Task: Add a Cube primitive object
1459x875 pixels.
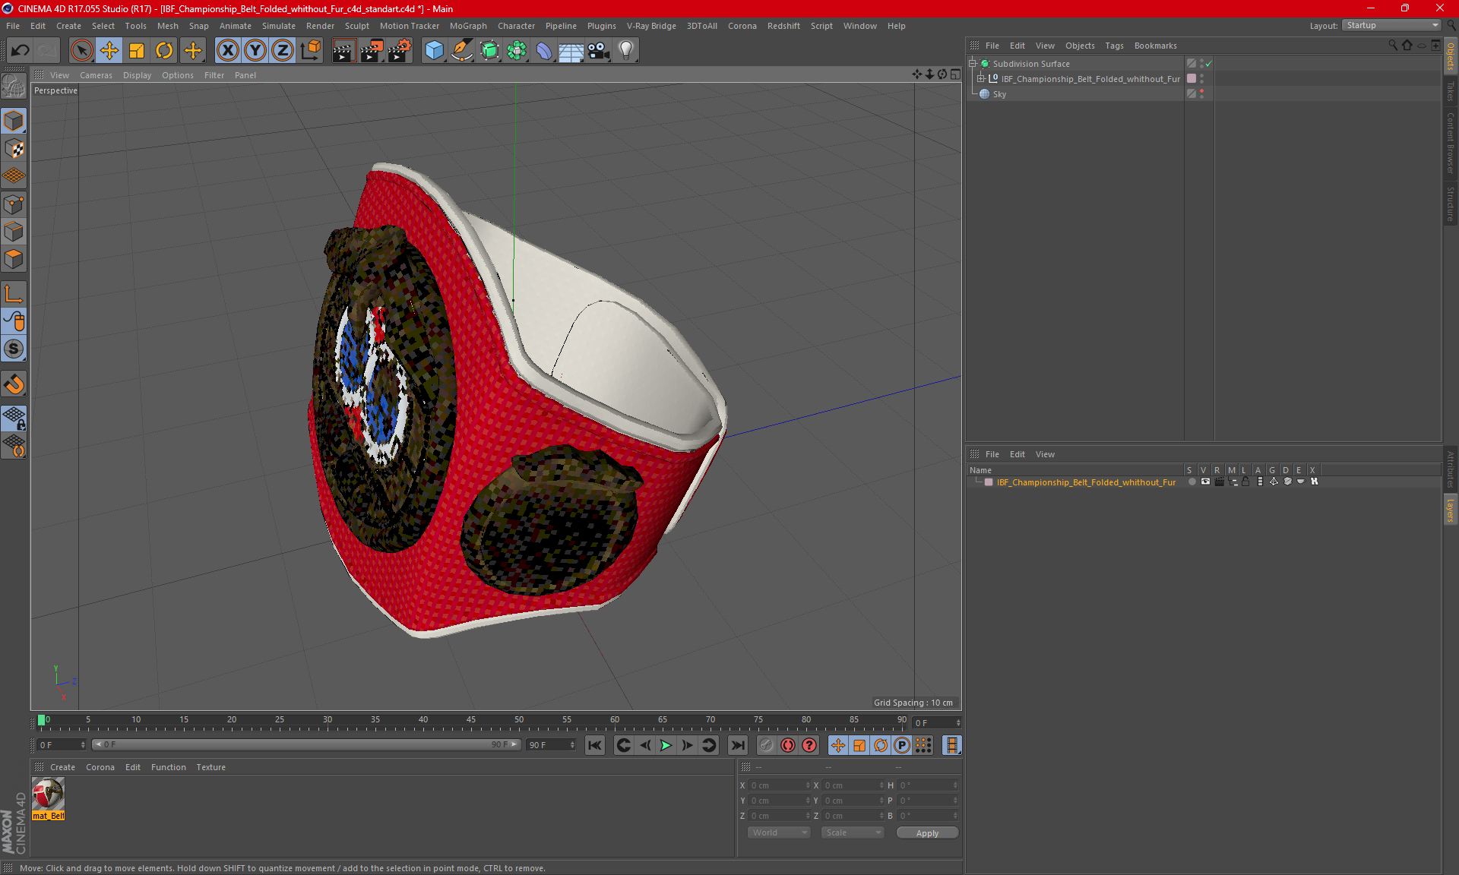Action: [434, 50]
